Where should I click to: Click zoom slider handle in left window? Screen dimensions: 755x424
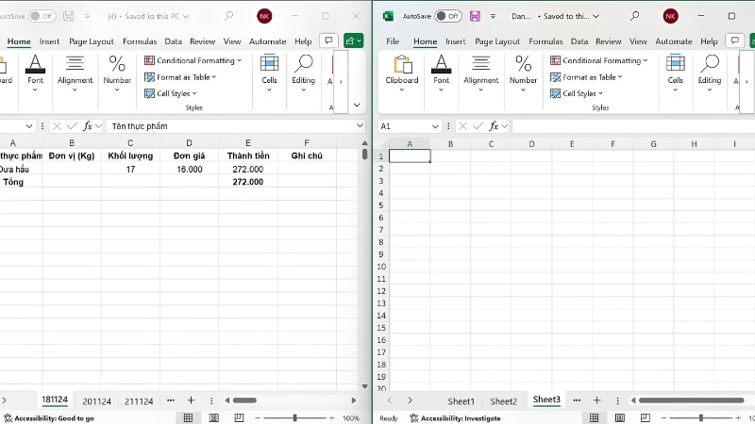[294, 417]
